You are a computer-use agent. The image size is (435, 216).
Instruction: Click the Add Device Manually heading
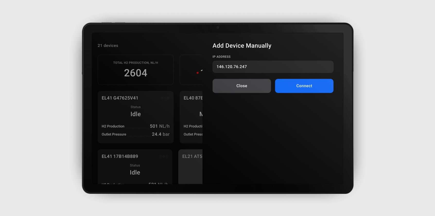[x=242, y=46]
